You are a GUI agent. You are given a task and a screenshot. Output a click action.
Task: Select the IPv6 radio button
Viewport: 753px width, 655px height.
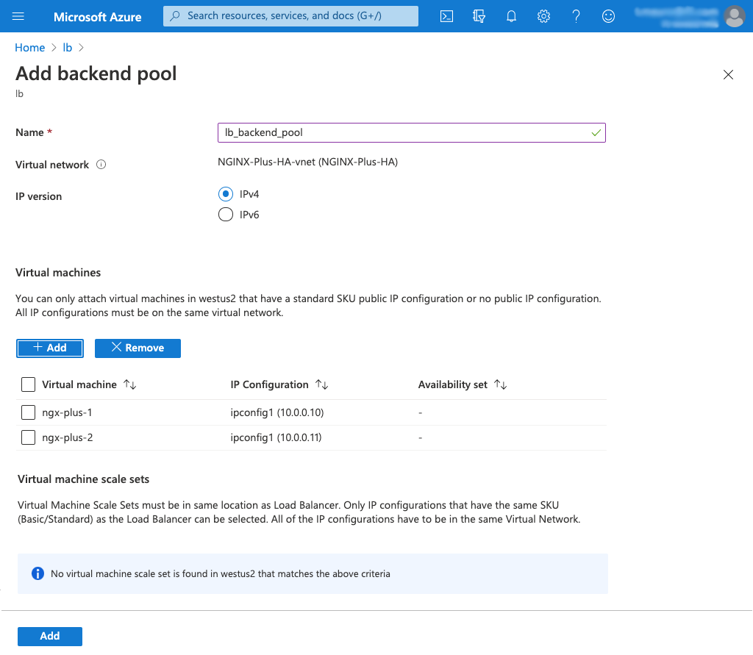click(x=226, y=215)
